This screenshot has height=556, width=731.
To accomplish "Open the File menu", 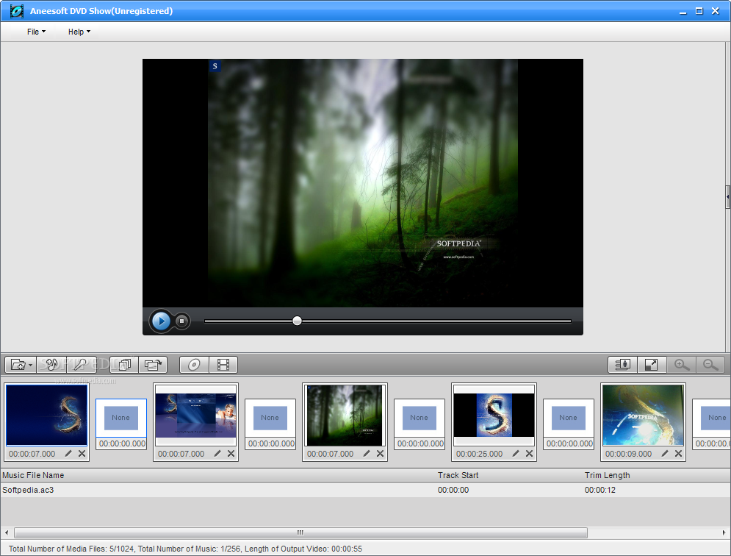I will [36, 32].
